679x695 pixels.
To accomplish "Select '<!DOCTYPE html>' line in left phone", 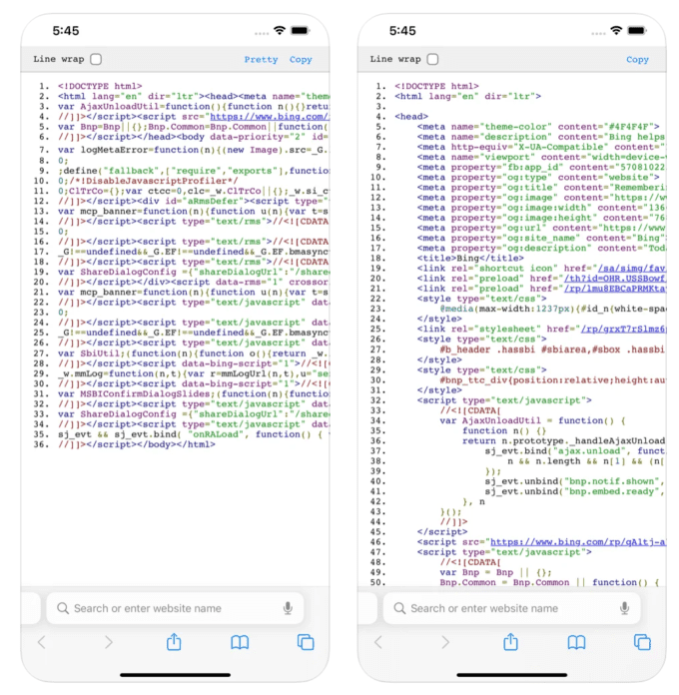I will point(100,86).
